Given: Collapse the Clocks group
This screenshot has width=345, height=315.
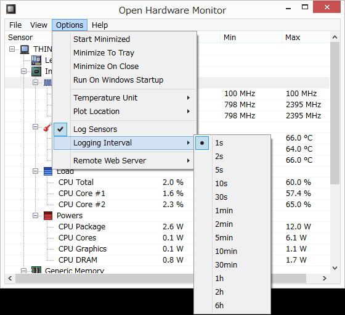Looking at the screenshot, I should pos(36,83).
